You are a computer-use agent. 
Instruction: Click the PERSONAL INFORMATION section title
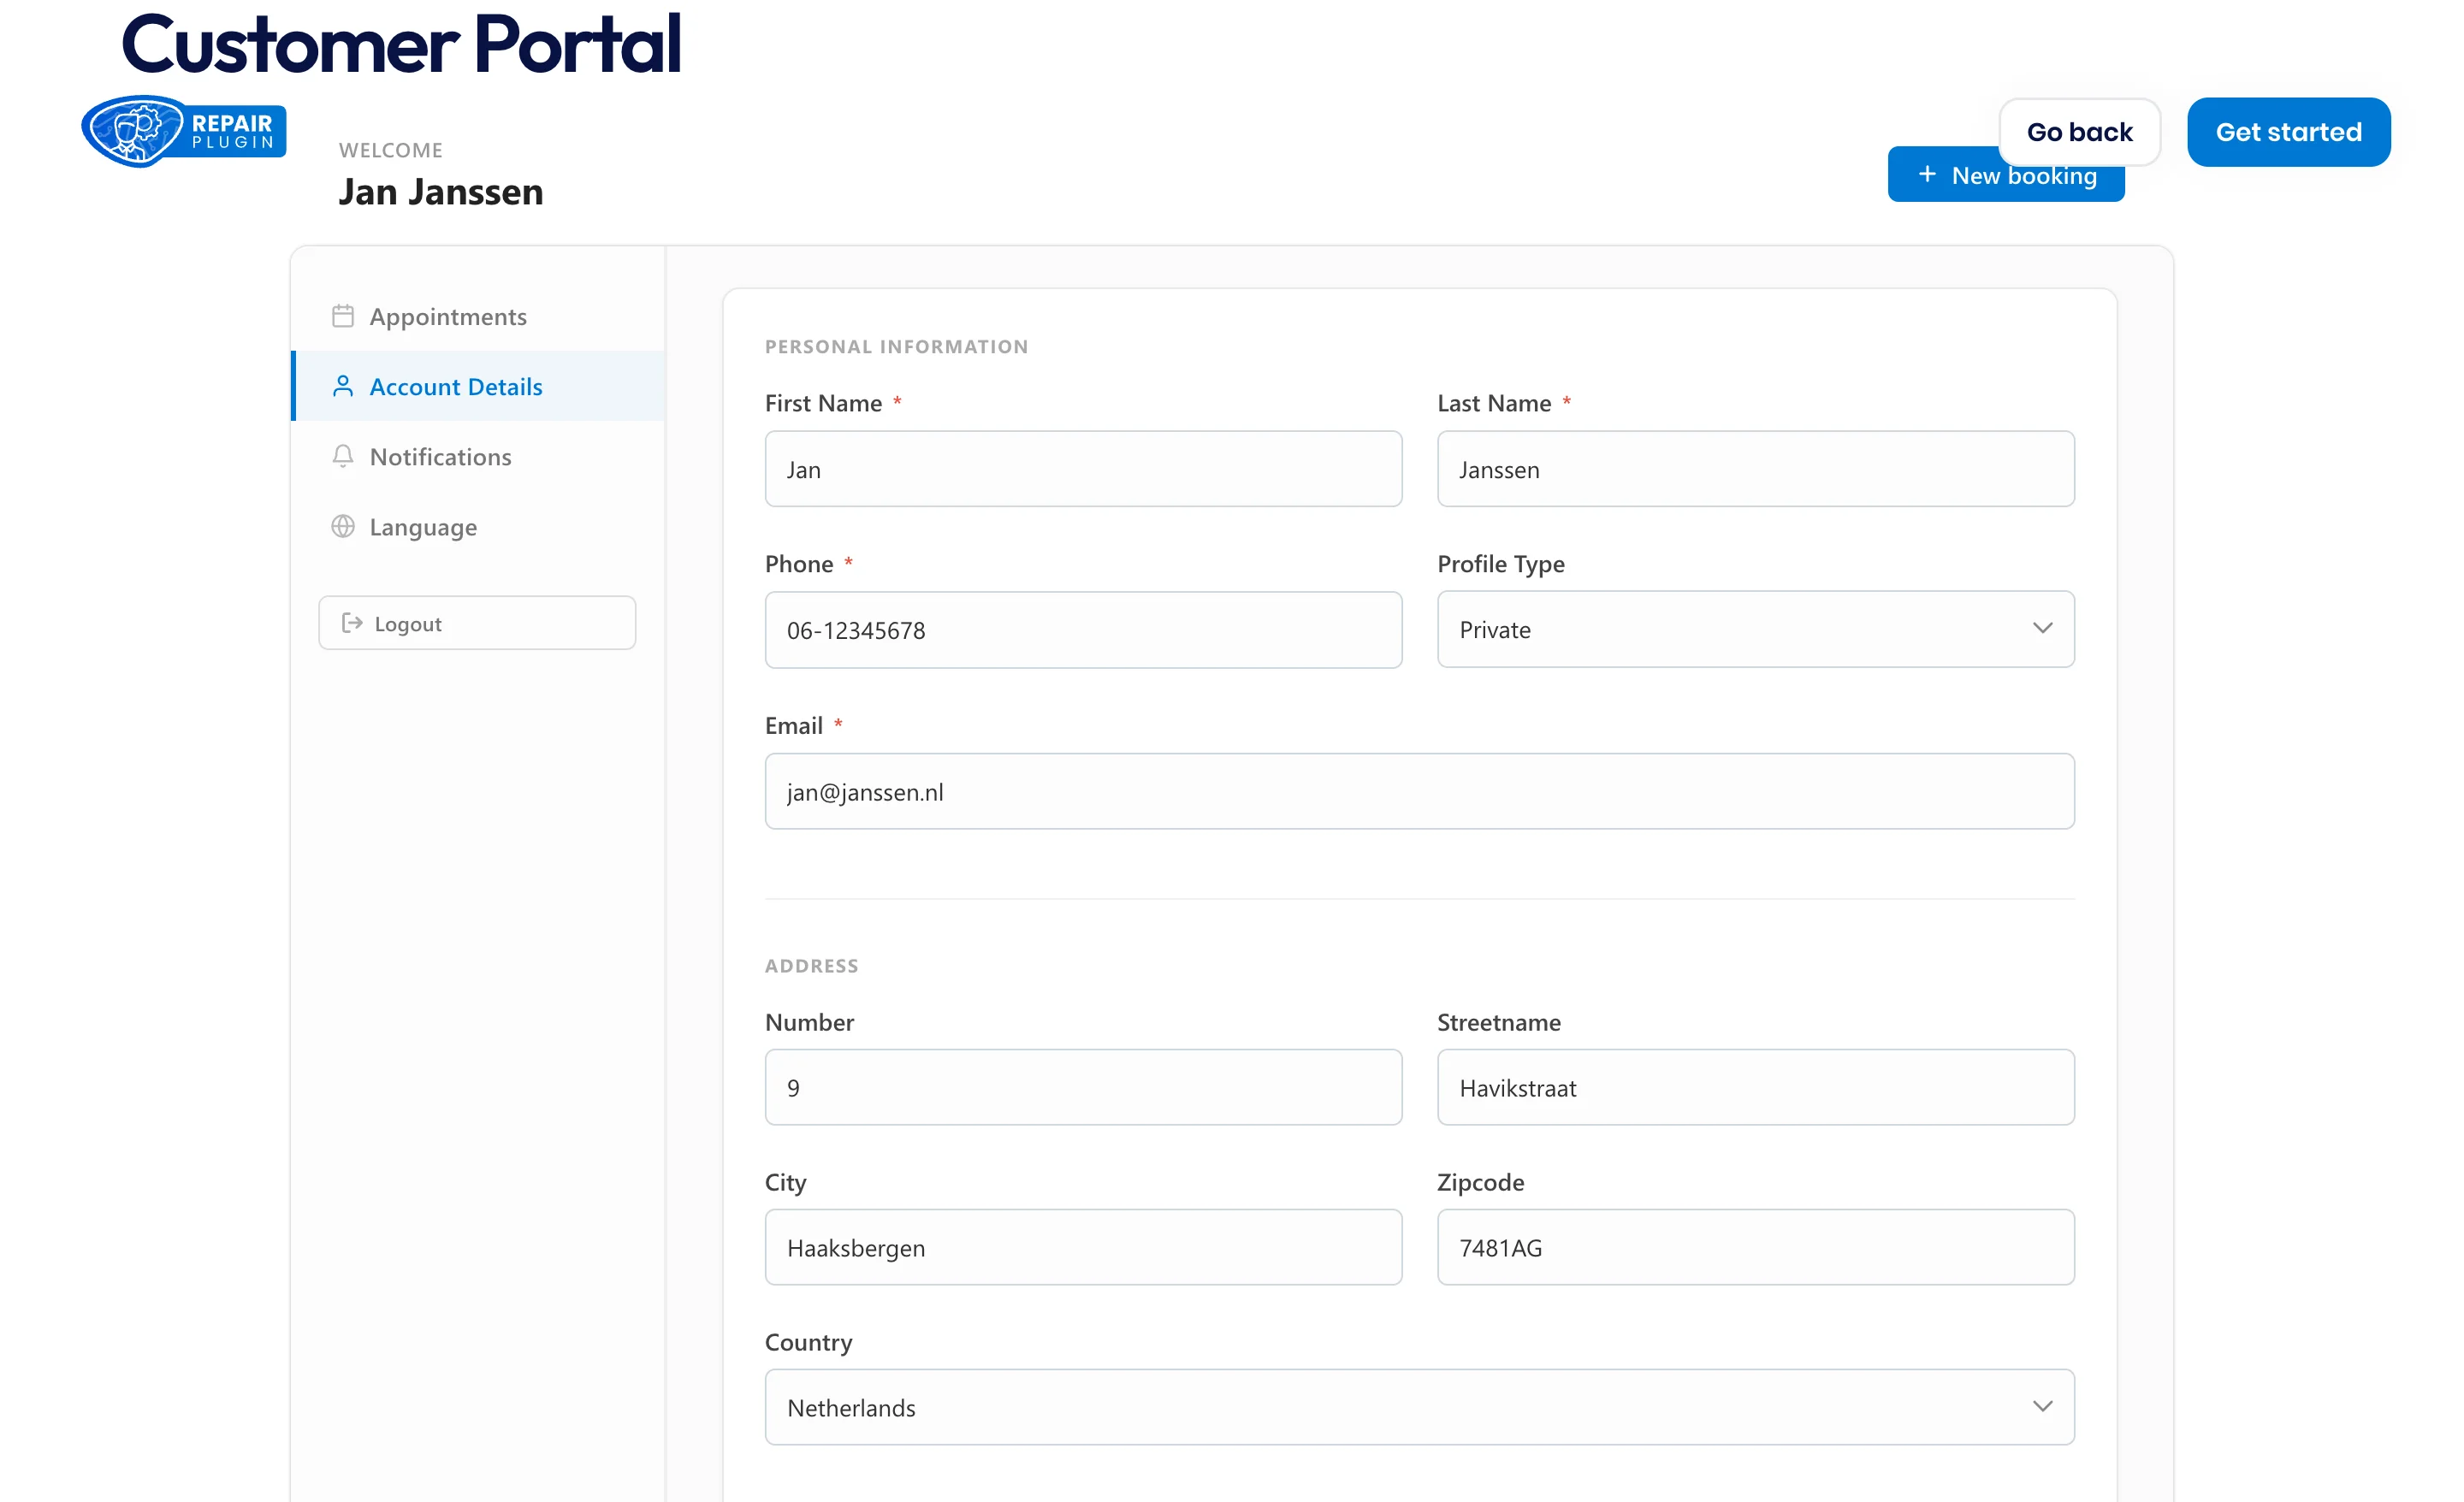[897, 347]
